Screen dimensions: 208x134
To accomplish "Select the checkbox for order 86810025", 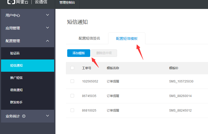I will tap(72, 110).
